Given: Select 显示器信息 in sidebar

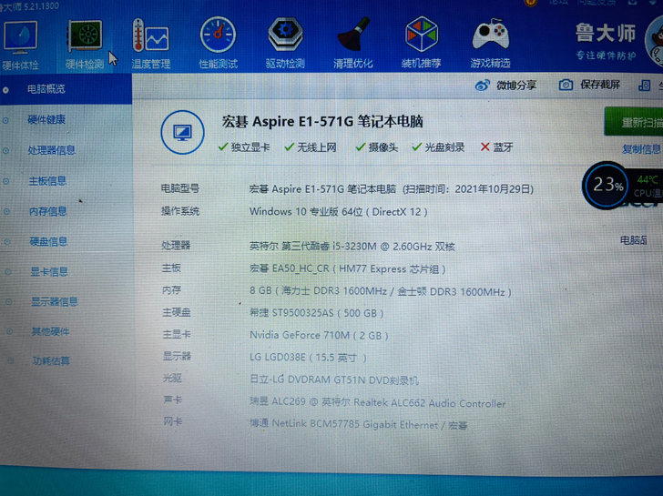Looking at the screenshot, I should pos(55,301).
